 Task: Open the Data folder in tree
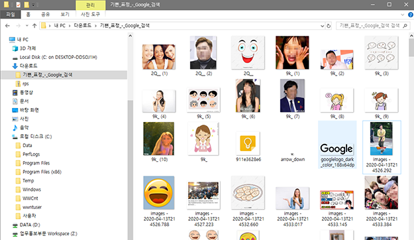(27, 145)
